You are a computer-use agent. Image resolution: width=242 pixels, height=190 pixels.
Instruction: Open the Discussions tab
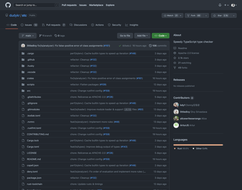[x=78, y=25]
